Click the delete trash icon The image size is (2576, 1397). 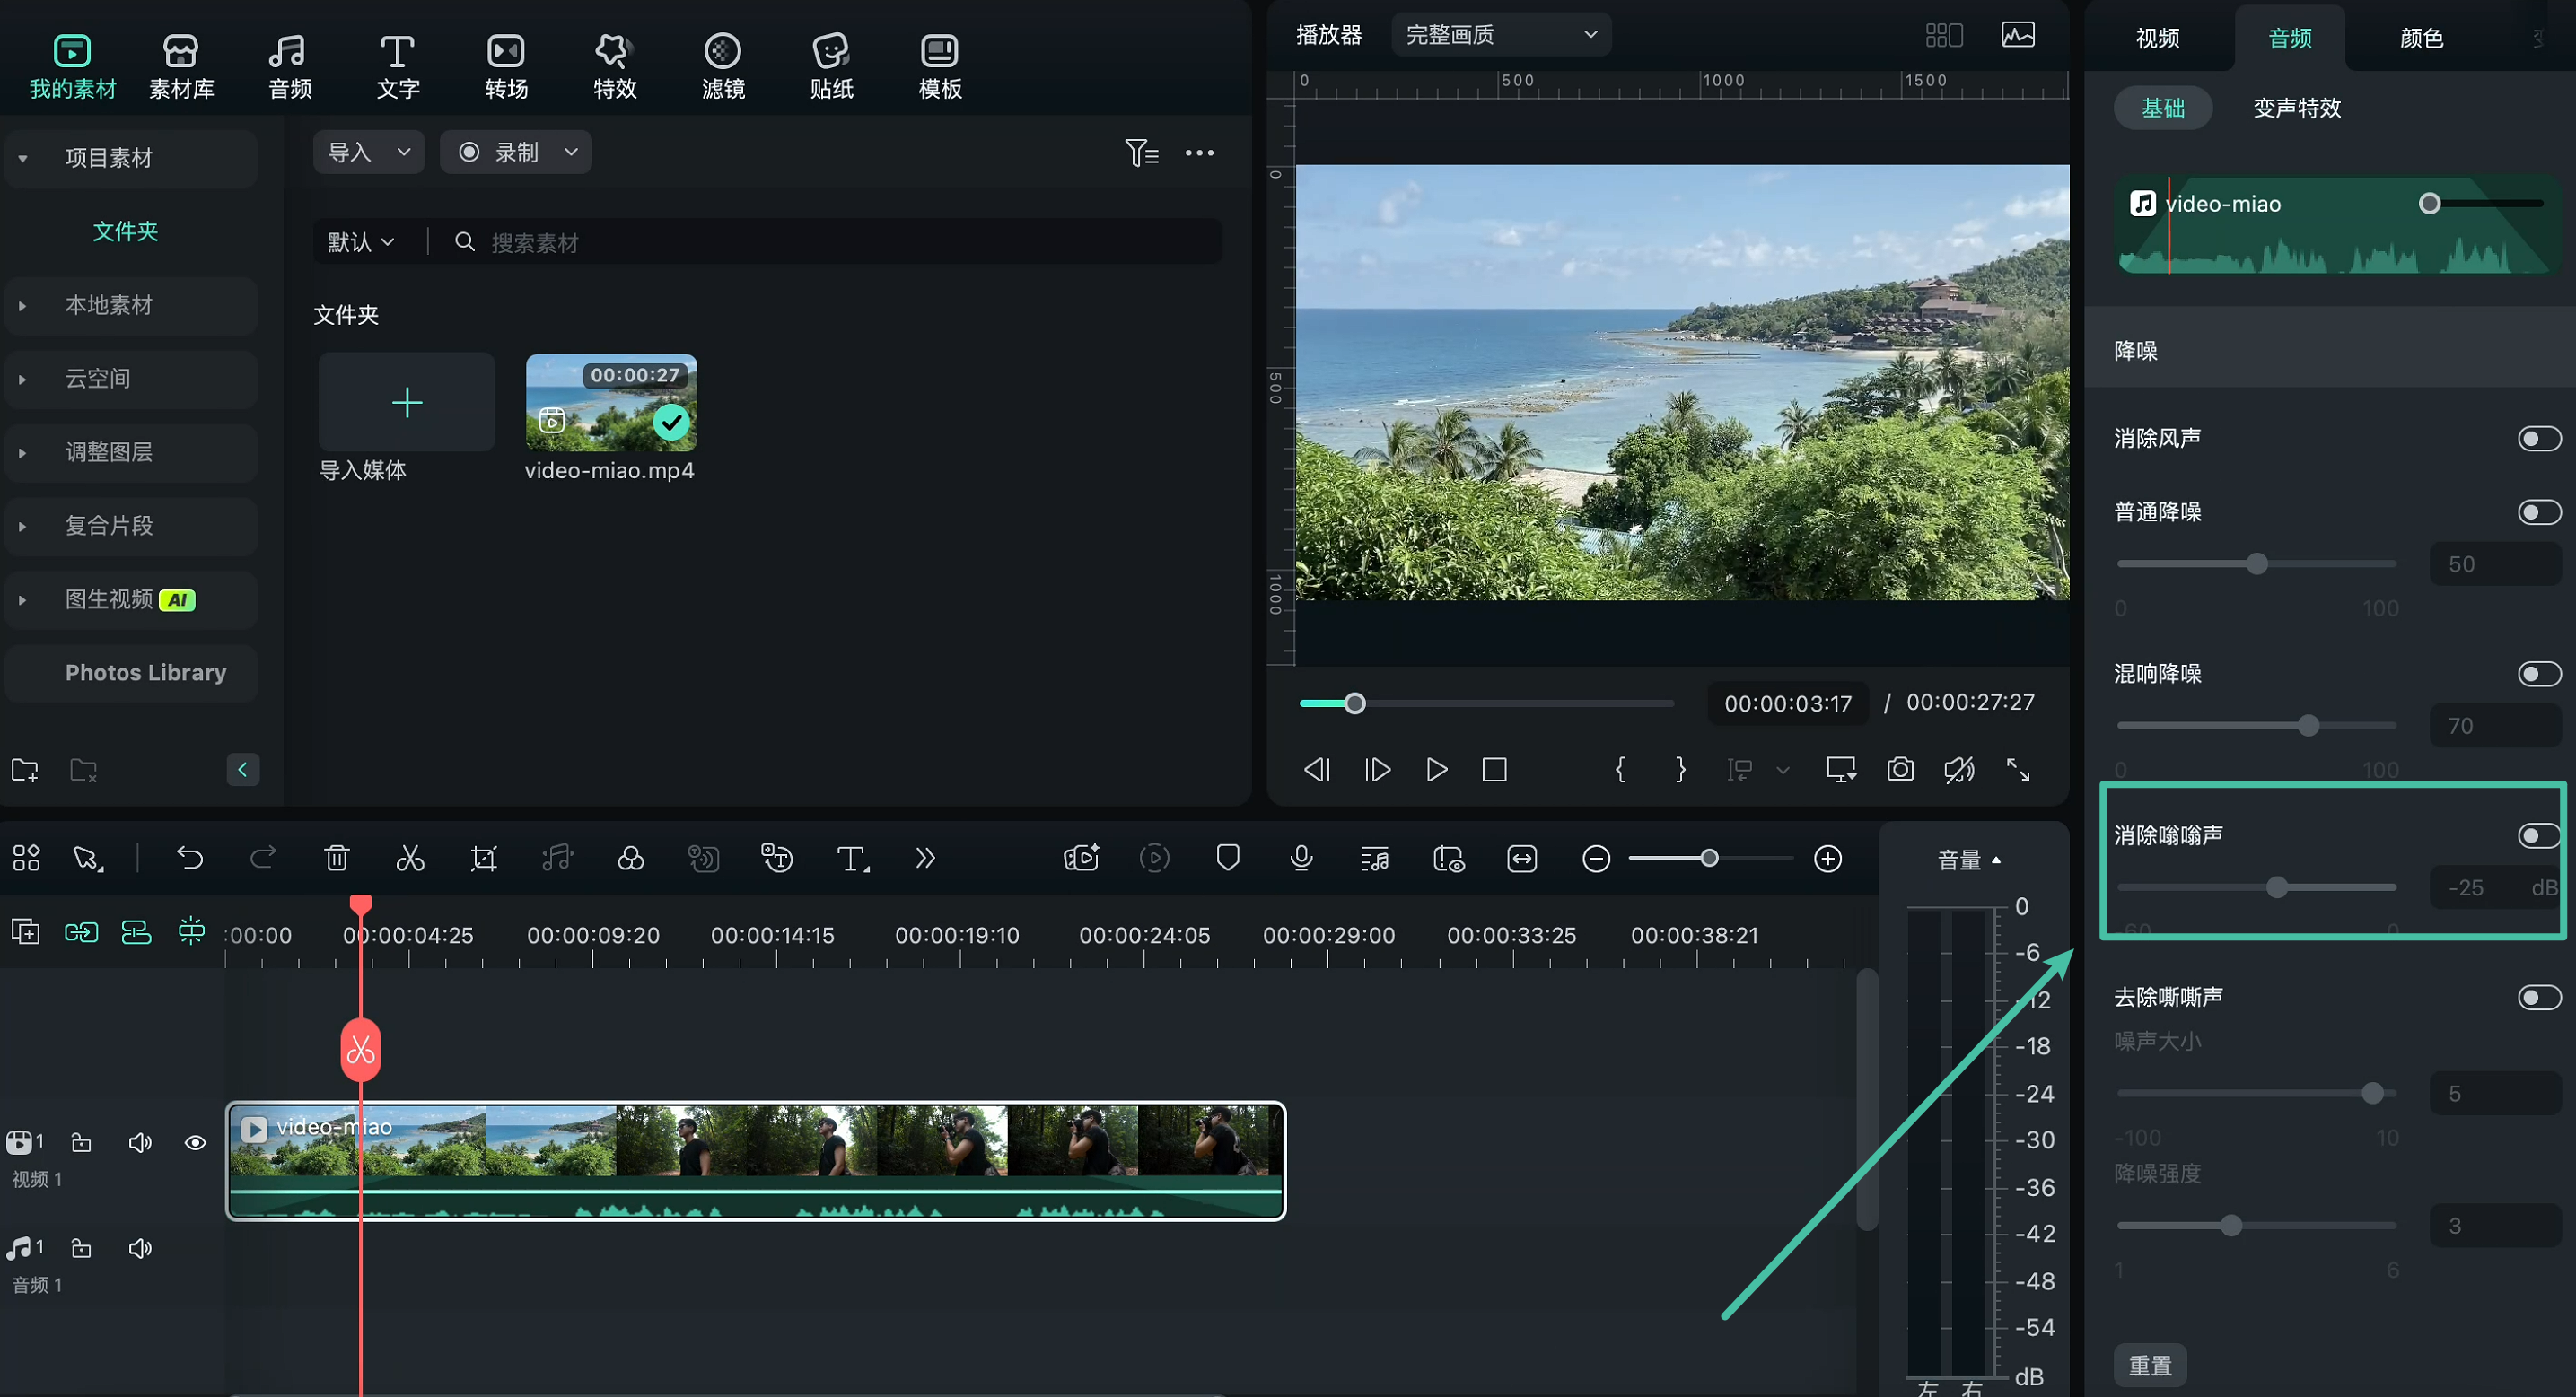[337, 859]
